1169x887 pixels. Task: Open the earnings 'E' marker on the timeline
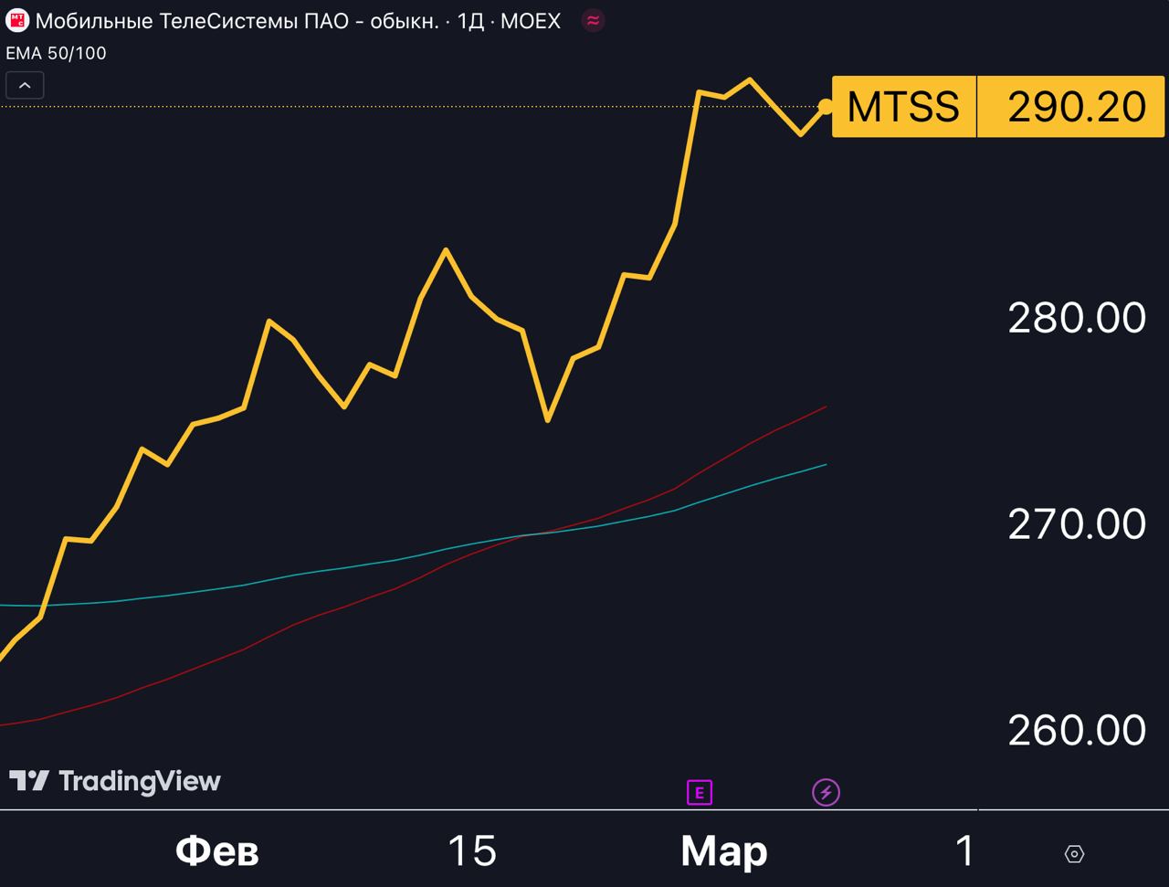tap(699, 793)
